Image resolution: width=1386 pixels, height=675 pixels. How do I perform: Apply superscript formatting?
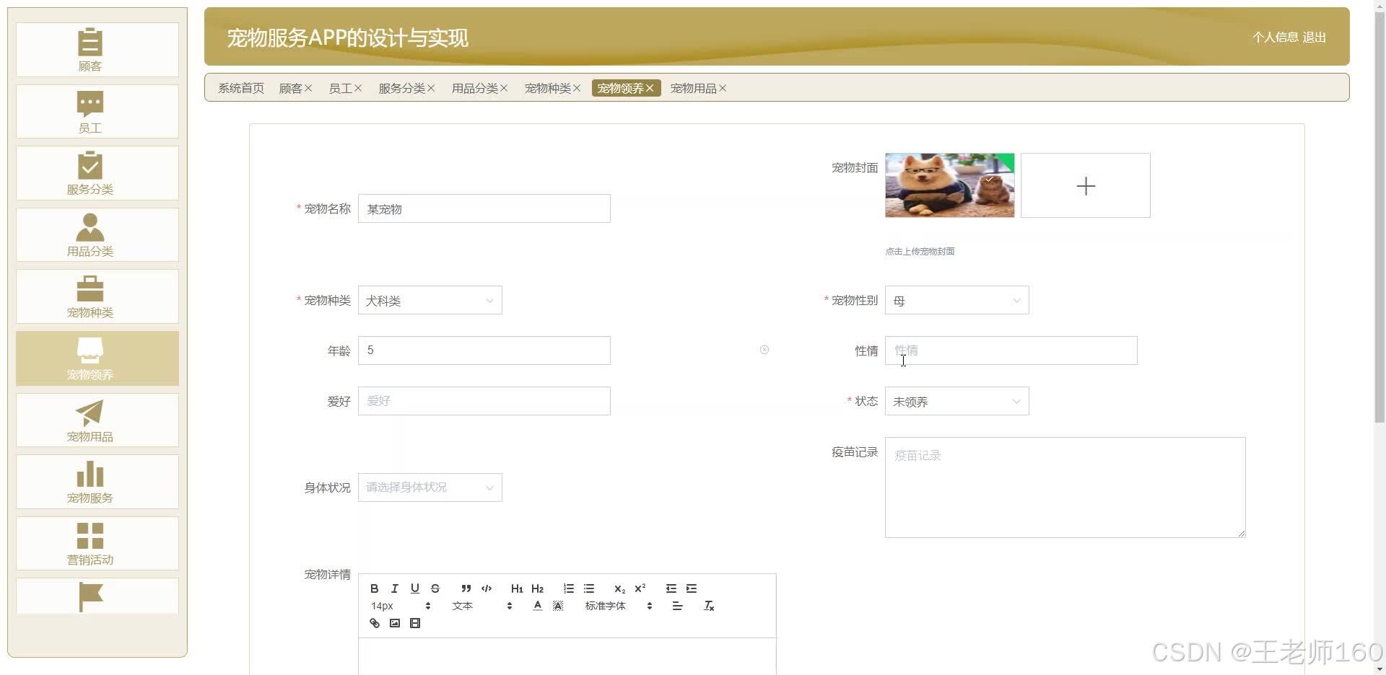[640, 588]
